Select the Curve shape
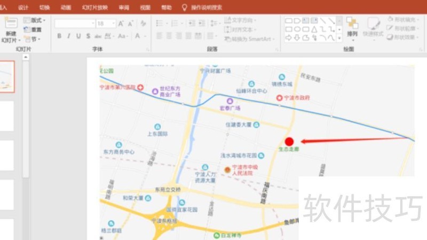This screenshot has height=240, width=427. click(331, 38)
